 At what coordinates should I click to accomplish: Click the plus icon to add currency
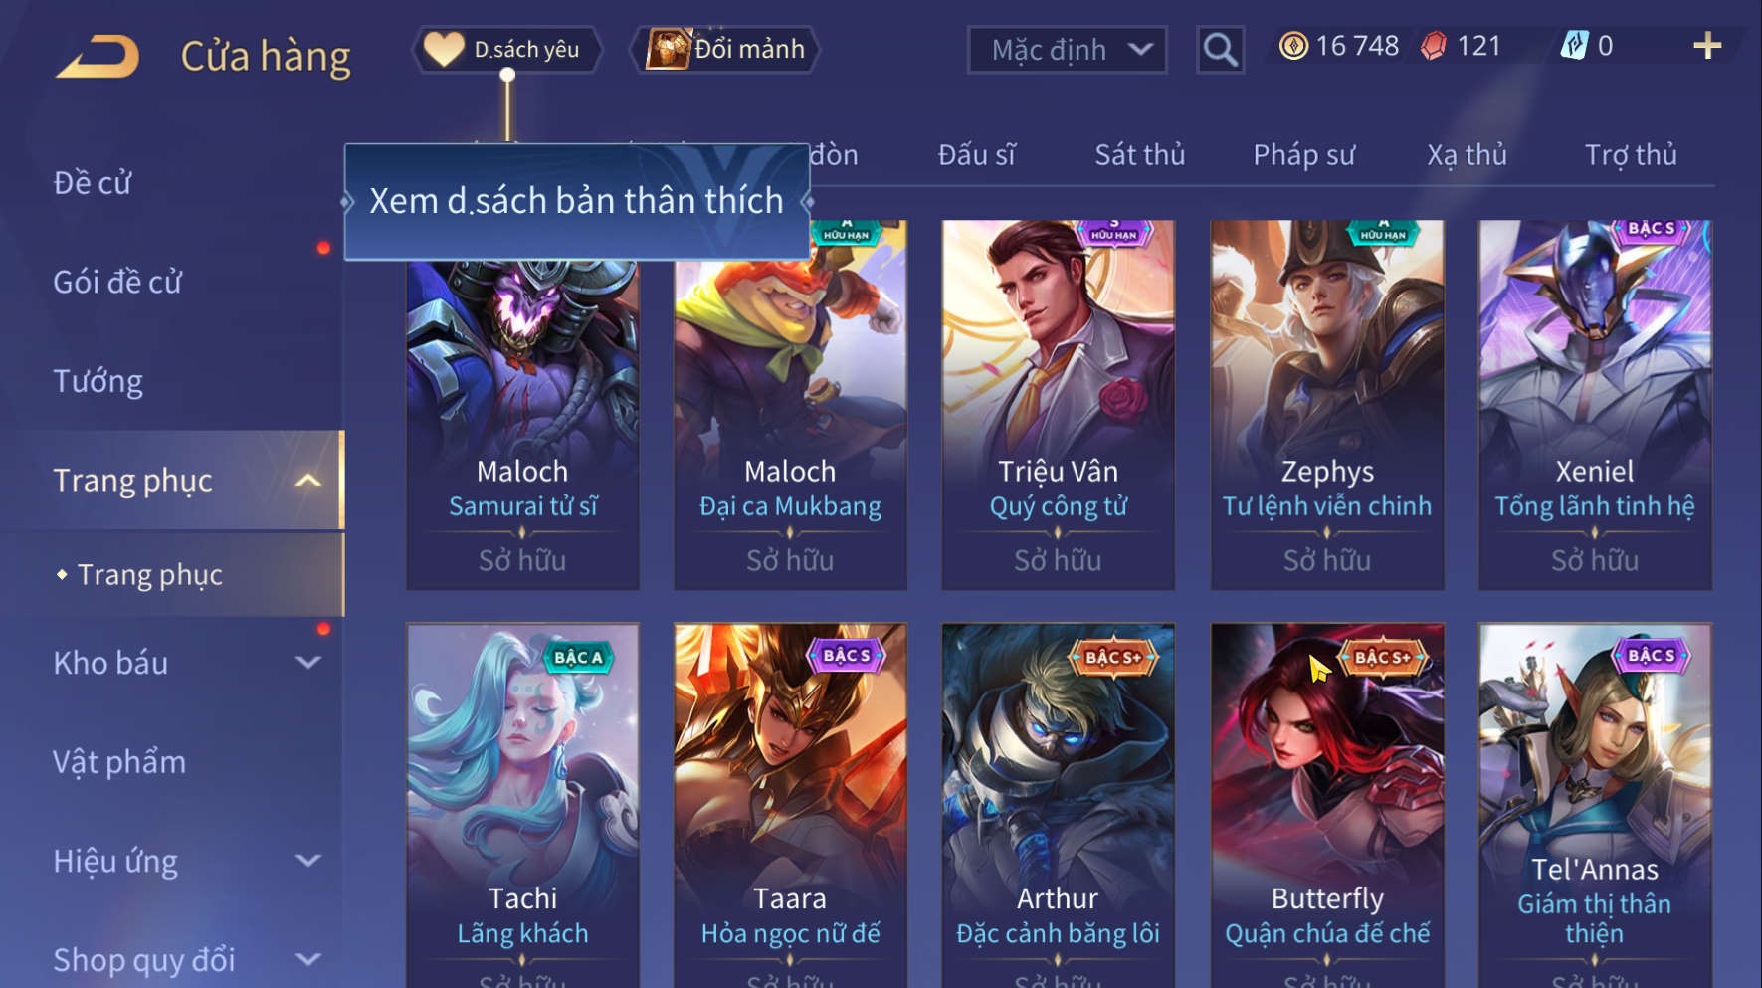1707,46
